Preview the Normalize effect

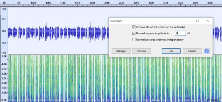pos(142,51)
